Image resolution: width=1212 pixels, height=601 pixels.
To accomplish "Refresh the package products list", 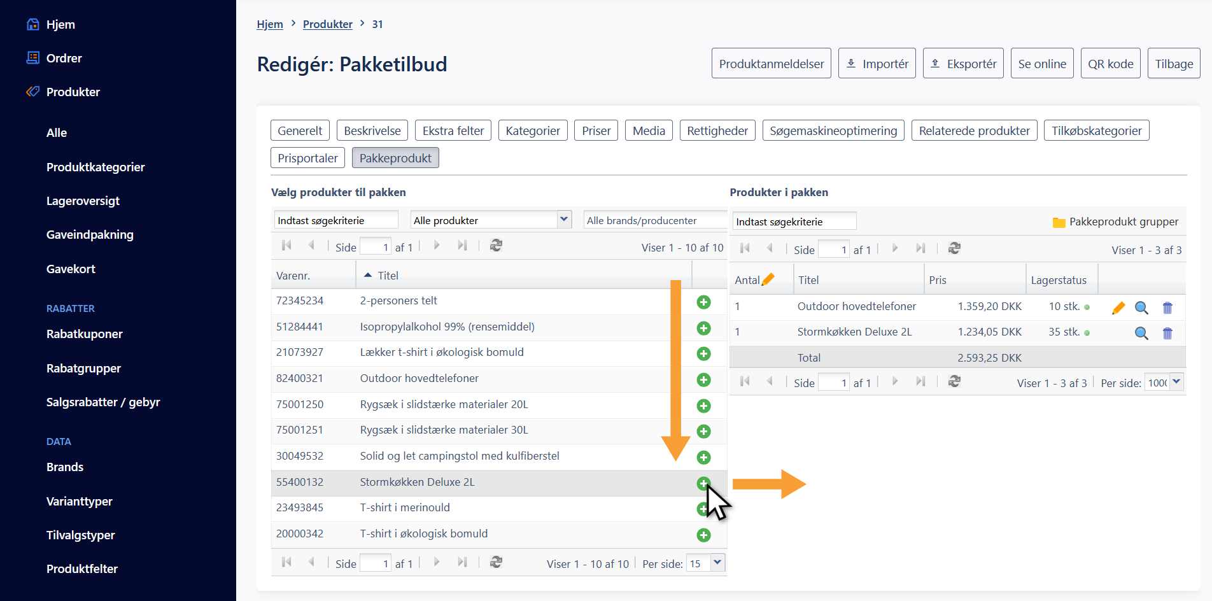I will click(x=954, y=248).
